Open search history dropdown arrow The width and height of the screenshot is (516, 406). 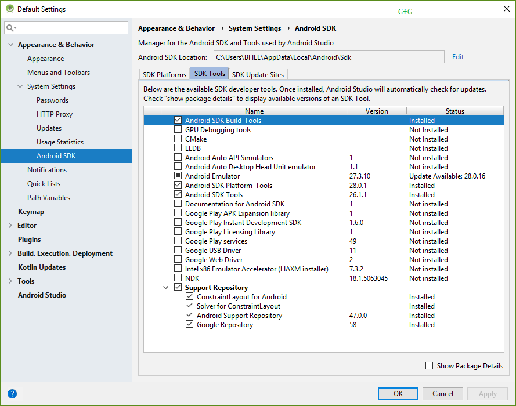point(15,28)
